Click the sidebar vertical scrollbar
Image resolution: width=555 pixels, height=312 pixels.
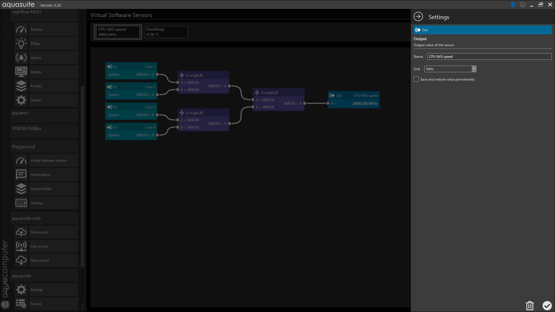(83, 176)
